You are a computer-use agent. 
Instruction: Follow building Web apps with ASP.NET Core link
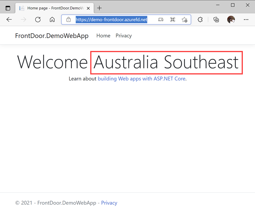click(x=142, y=79)
